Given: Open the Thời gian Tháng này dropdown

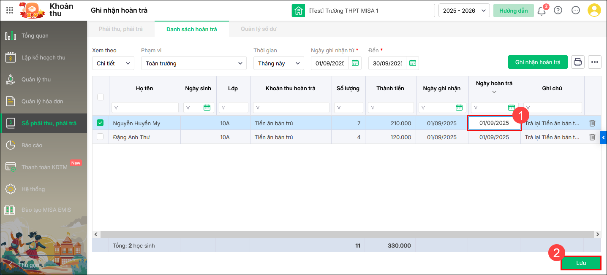Looking at the screenshot, I should 279,63.
